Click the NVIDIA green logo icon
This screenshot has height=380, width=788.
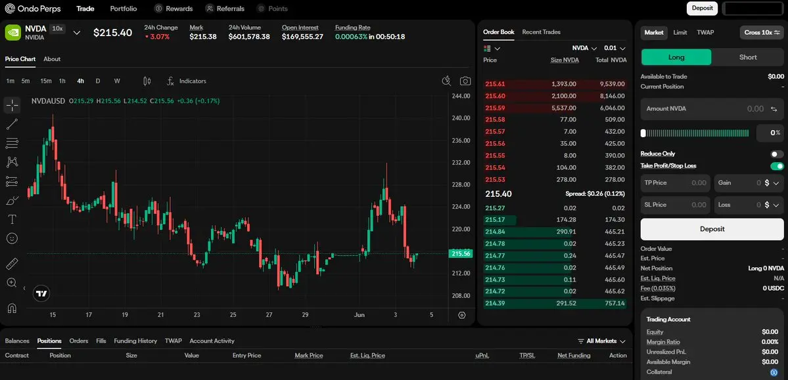pos(12,33)
